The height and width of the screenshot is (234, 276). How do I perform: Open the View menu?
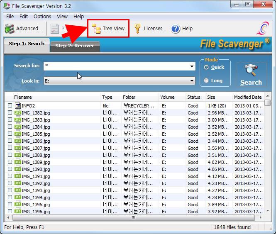pyautogui.click(x=62, y=17)
